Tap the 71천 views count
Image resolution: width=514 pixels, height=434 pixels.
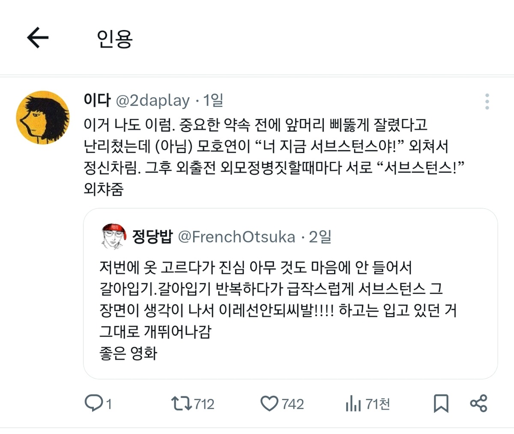click(x=378, y=404)
